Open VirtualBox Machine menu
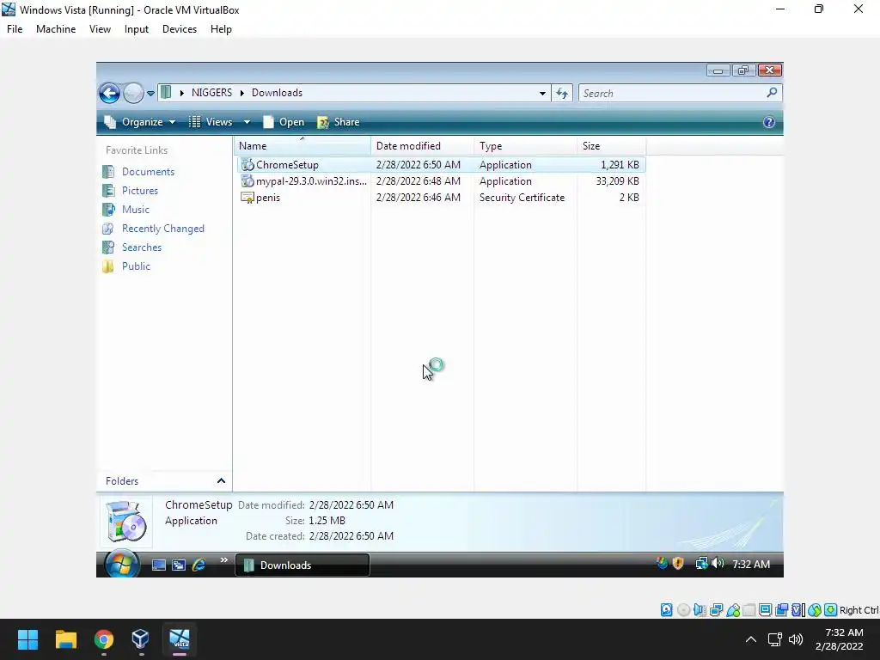Image resolution: width=880 pixels, height=660 pixels. click(56, 29)
